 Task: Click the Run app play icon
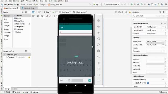(x=122, y=4)
